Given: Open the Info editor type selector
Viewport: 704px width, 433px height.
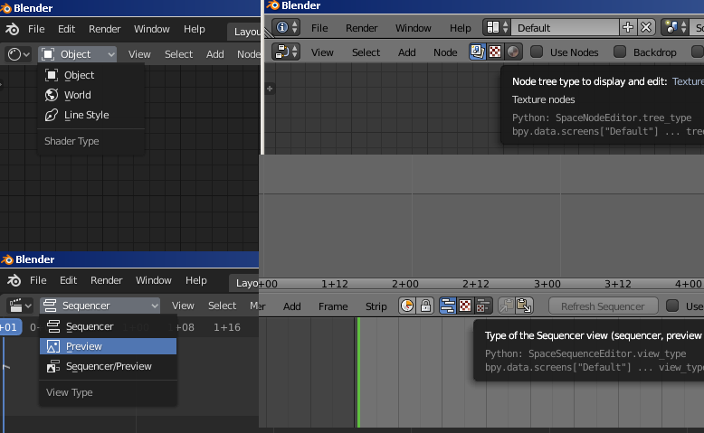Looking at the screenshot, I should click(286, 27).
